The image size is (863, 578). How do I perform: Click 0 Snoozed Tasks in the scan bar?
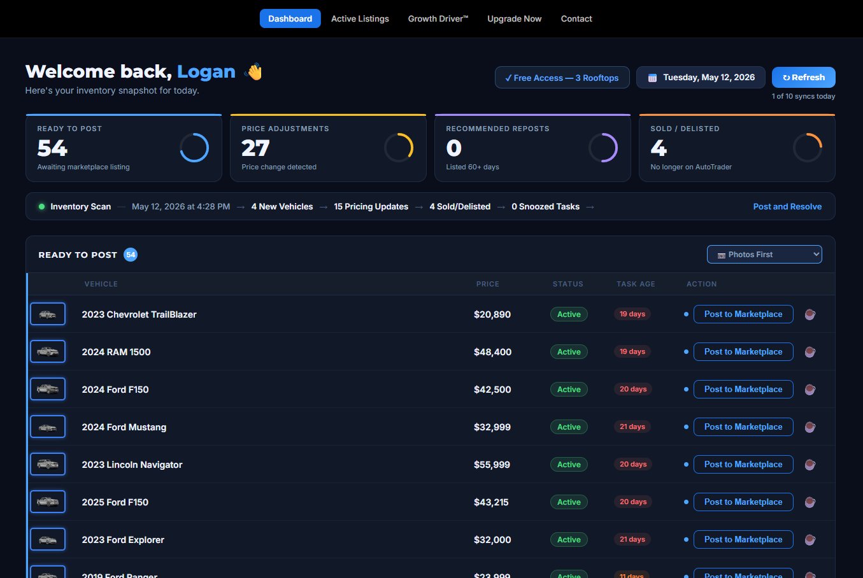point(546,207)
